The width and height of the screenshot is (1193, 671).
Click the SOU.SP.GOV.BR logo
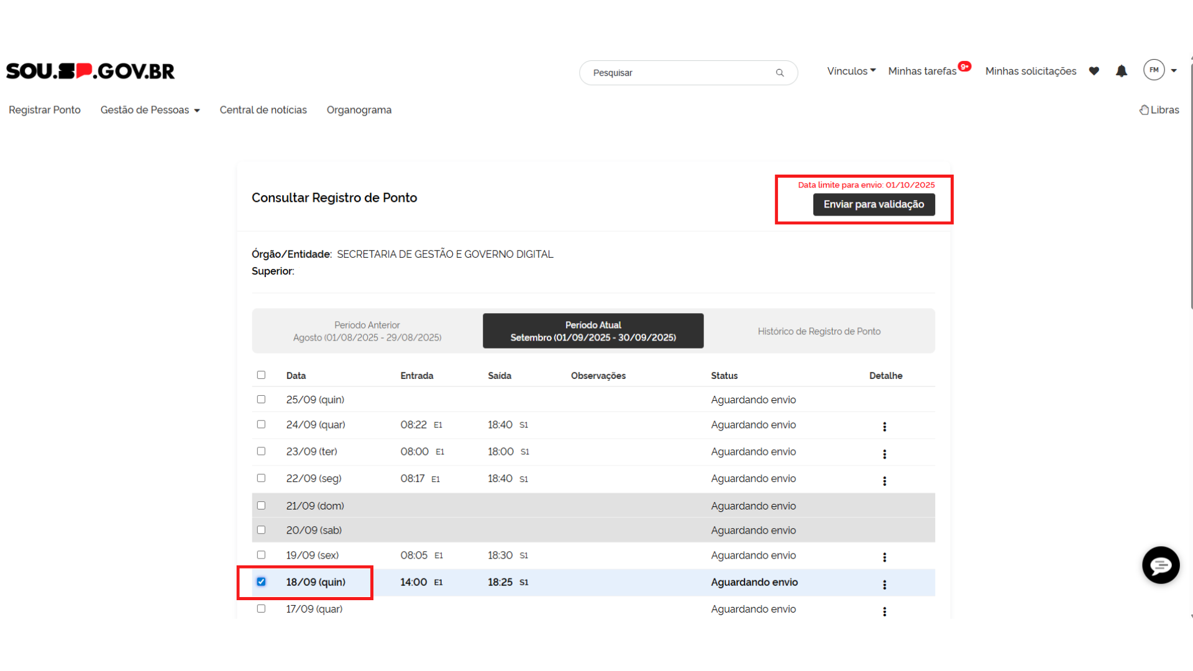coord(91,71)
